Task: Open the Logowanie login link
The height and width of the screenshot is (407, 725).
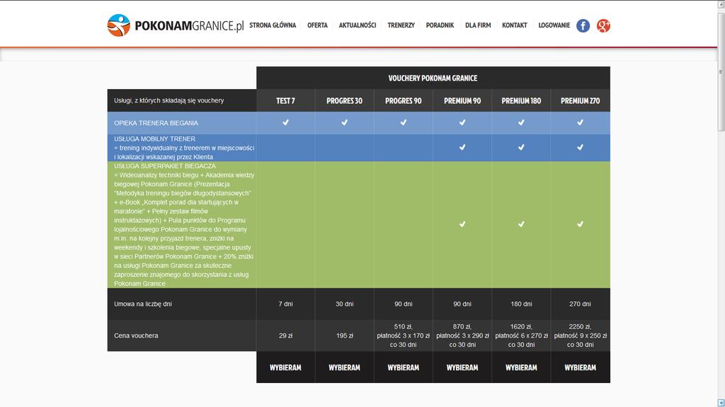Action: [x=554, y=25]
